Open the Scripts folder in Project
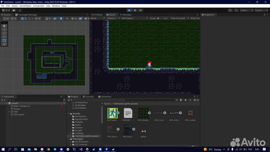The width and height of the screenshot is (270, 152). [x=78, y=131]
